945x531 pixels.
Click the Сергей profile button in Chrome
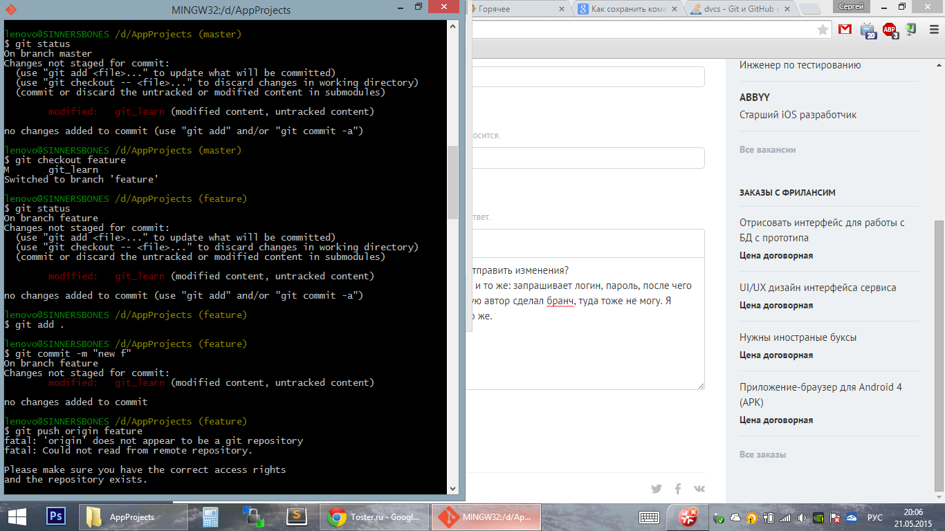point(851,6)
